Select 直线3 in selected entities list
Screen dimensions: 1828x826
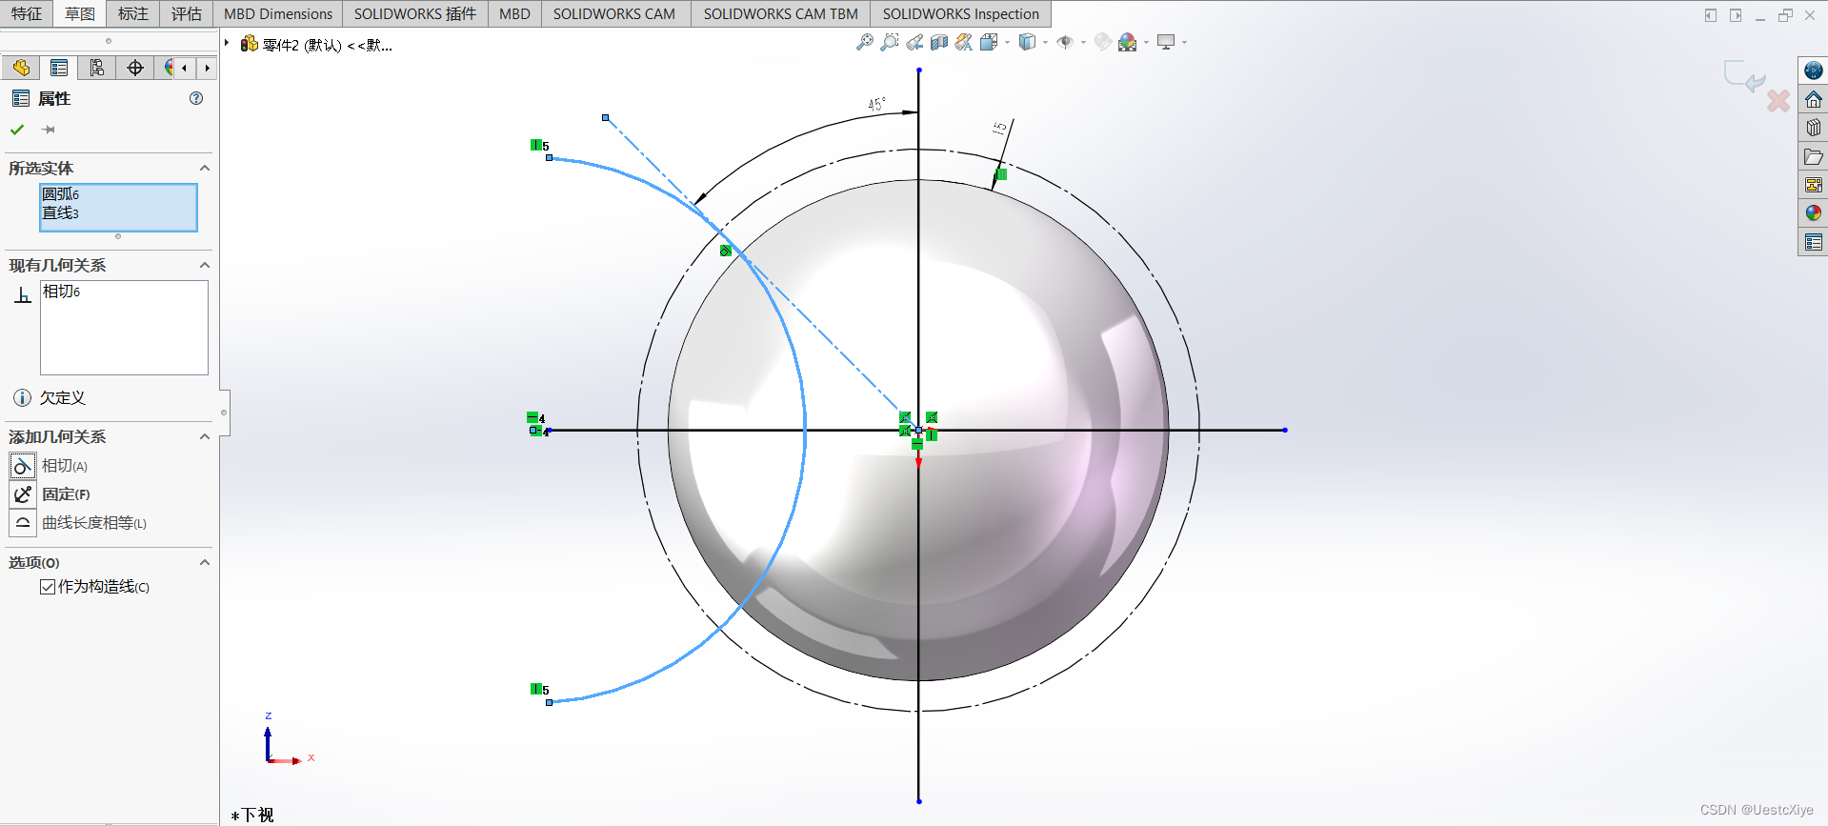coord(61,212)
